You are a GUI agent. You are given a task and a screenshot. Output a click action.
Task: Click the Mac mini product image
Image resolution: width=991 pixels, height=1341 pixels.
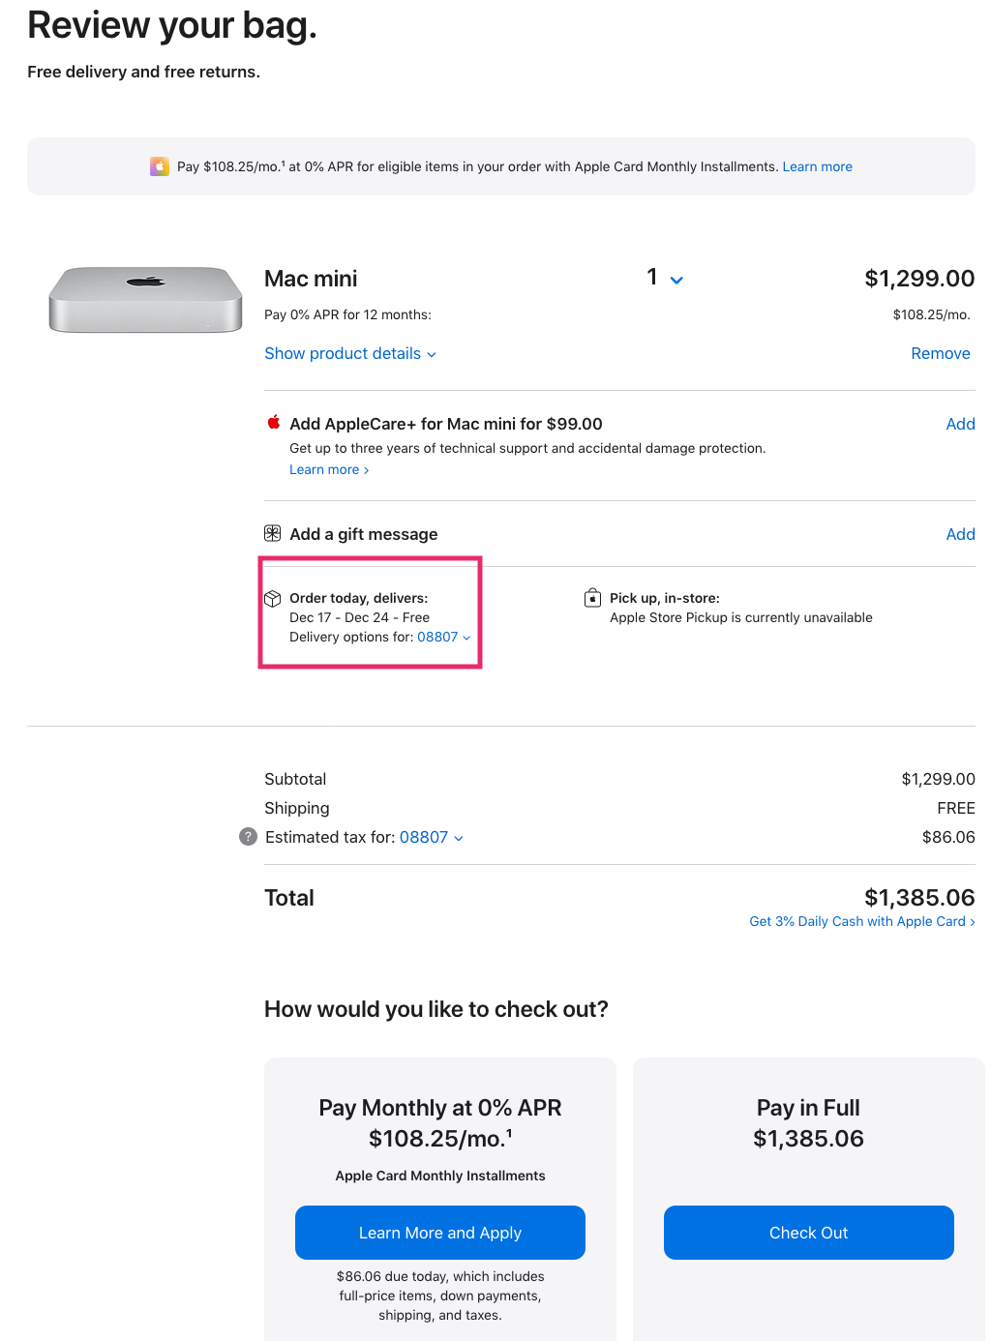point(145,300)
